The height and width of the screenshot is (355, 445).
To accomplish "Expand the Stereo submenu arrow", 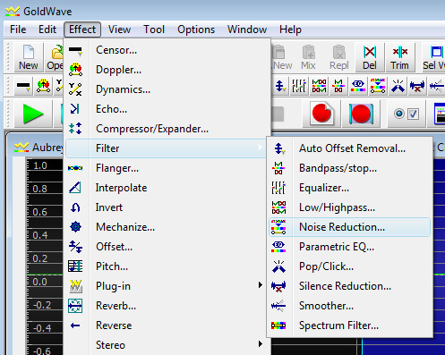I will pos(261,344).
